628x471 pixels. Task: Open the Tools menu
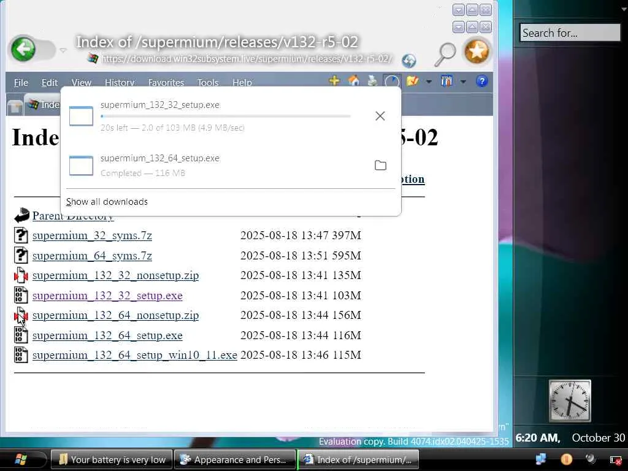point(208,83)
